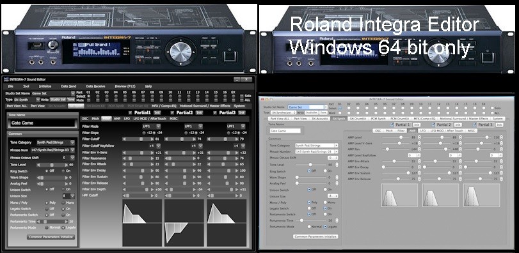Enable Solo checkbox in light Mac window
The image size is (519, 253).
[492, 108]
